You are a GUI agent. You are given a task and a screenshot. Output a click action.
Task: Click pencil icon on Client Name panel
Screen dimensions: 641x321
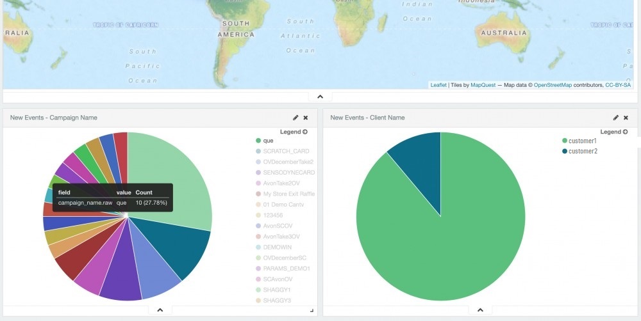pos(616,118)
